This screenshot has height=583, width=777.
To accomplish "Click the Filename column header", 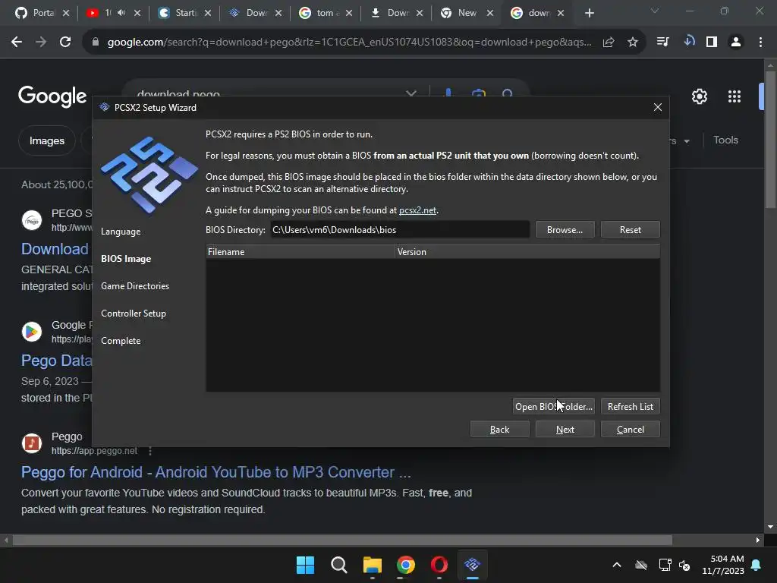I will click(x=300, y=252).
